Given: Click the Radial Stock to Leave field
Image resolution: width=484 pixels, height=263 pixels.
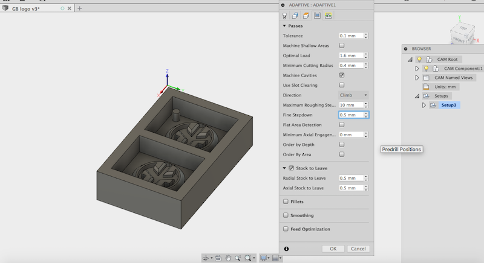Looking at the screenshot, I should coord(351,178).
